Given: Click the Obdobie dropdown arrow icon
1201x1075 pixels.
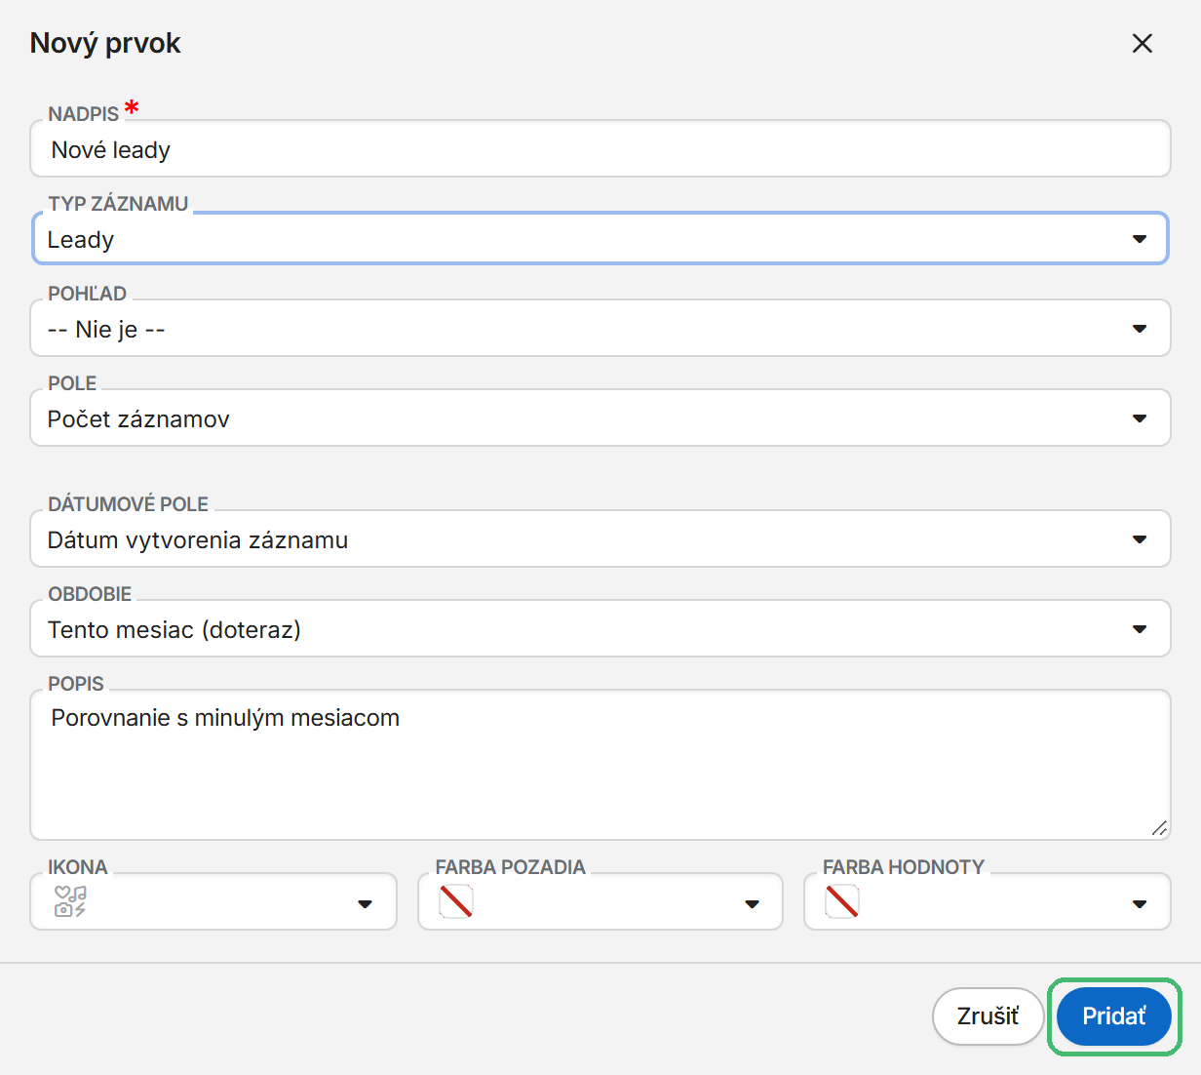Looking at the screenshot, I should pyautogui.click(x=1140, y=629).
